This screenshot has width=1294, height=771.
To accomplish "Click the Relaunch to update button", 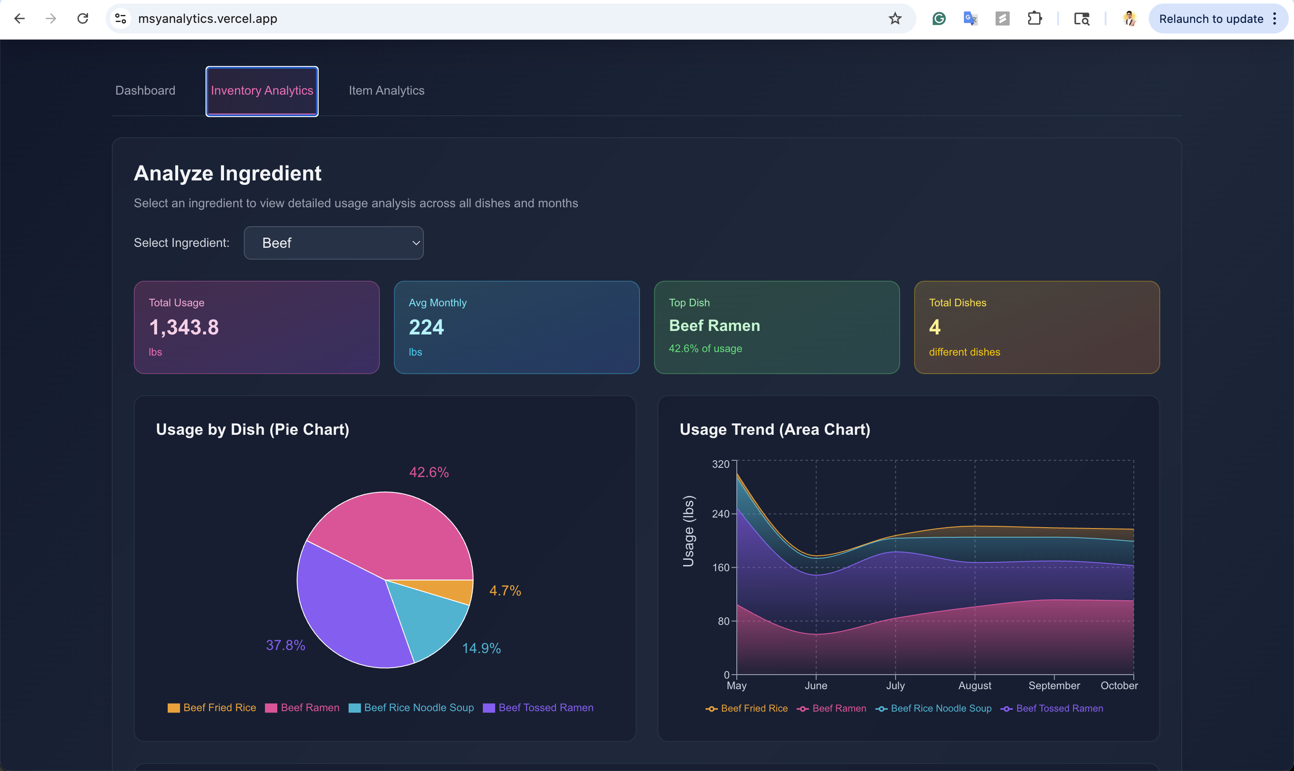I will click(x=1210, y=19).
